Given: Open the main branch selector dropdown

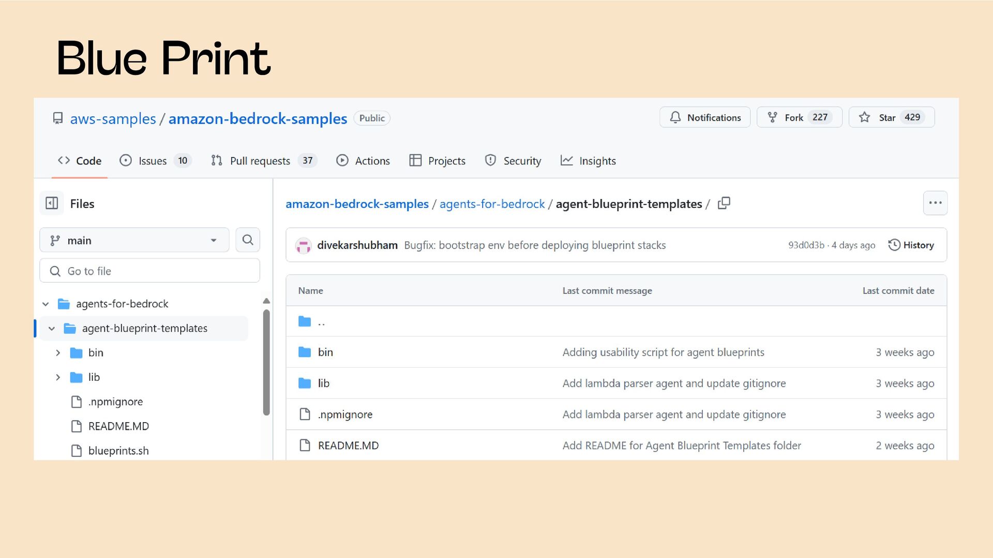Looking at the screenshot, I should 134,240.
